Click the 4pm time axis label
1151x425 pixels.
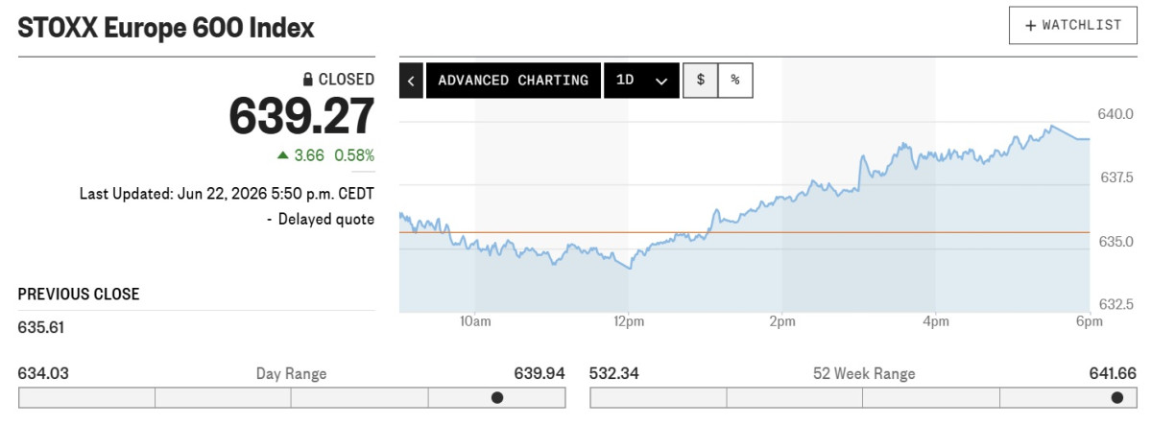pos(936,321)
